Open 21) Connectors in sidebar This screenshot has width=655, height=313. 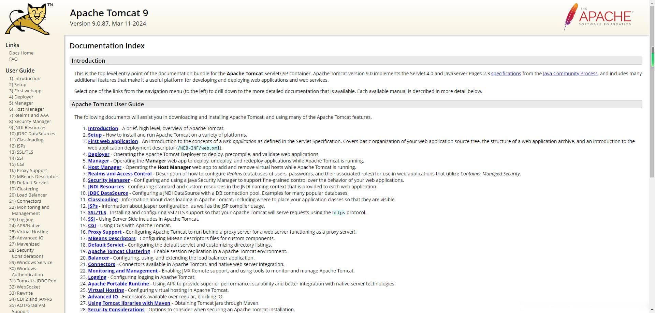[25, 201]
